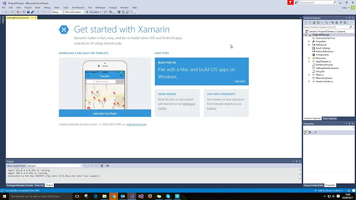Open the Debug configuration dropdown
Screen dimensions: 356x200
pyautogui.click(x=57, y=12)
